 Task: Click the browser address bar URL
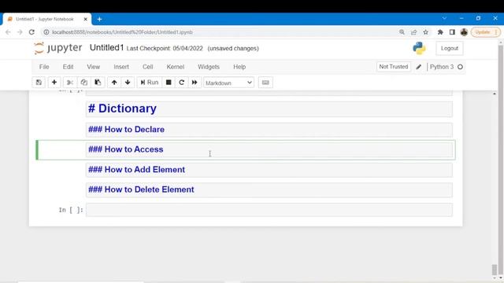[122, 32]
